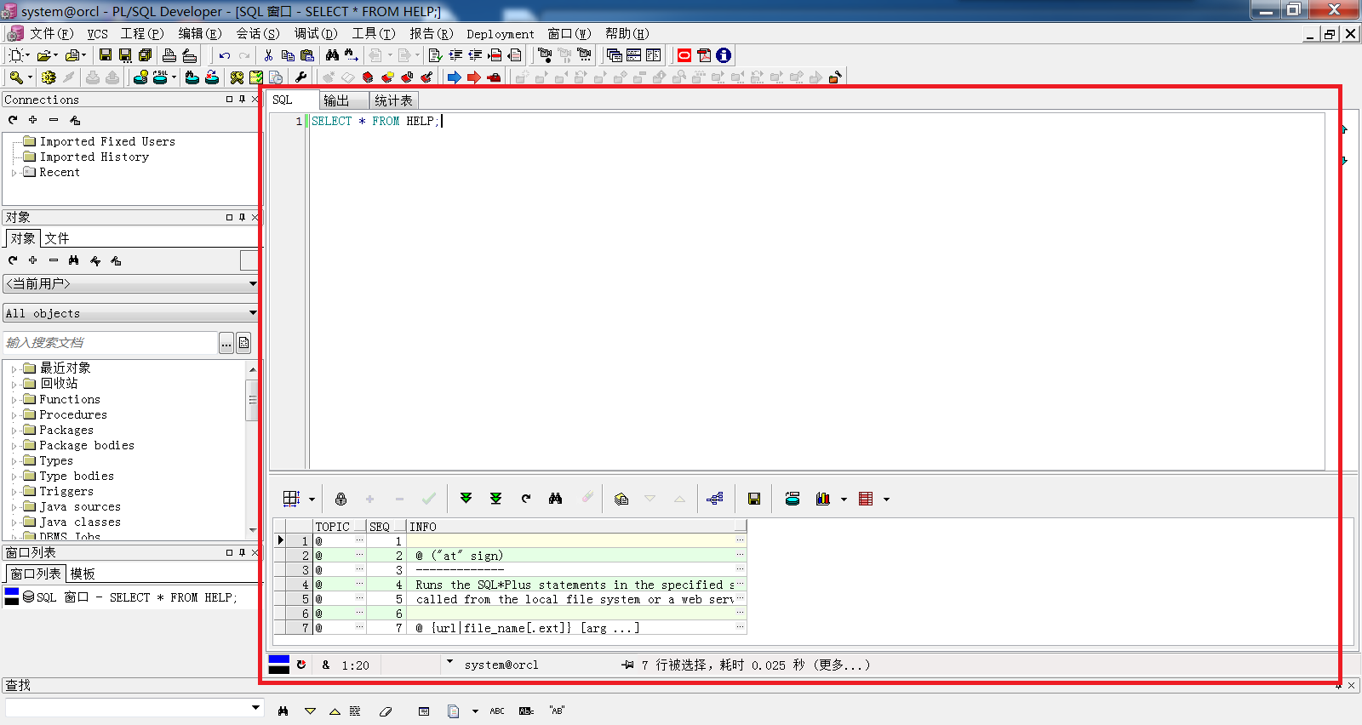Select the Imported History connection folder
Image resolution: width=1362 pixels, height=725 pixels.
click(94, 157)
